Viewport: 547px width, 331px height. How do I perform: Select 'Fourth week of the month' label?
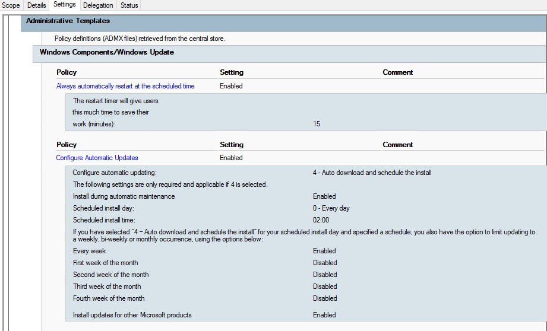click(109, 298)
